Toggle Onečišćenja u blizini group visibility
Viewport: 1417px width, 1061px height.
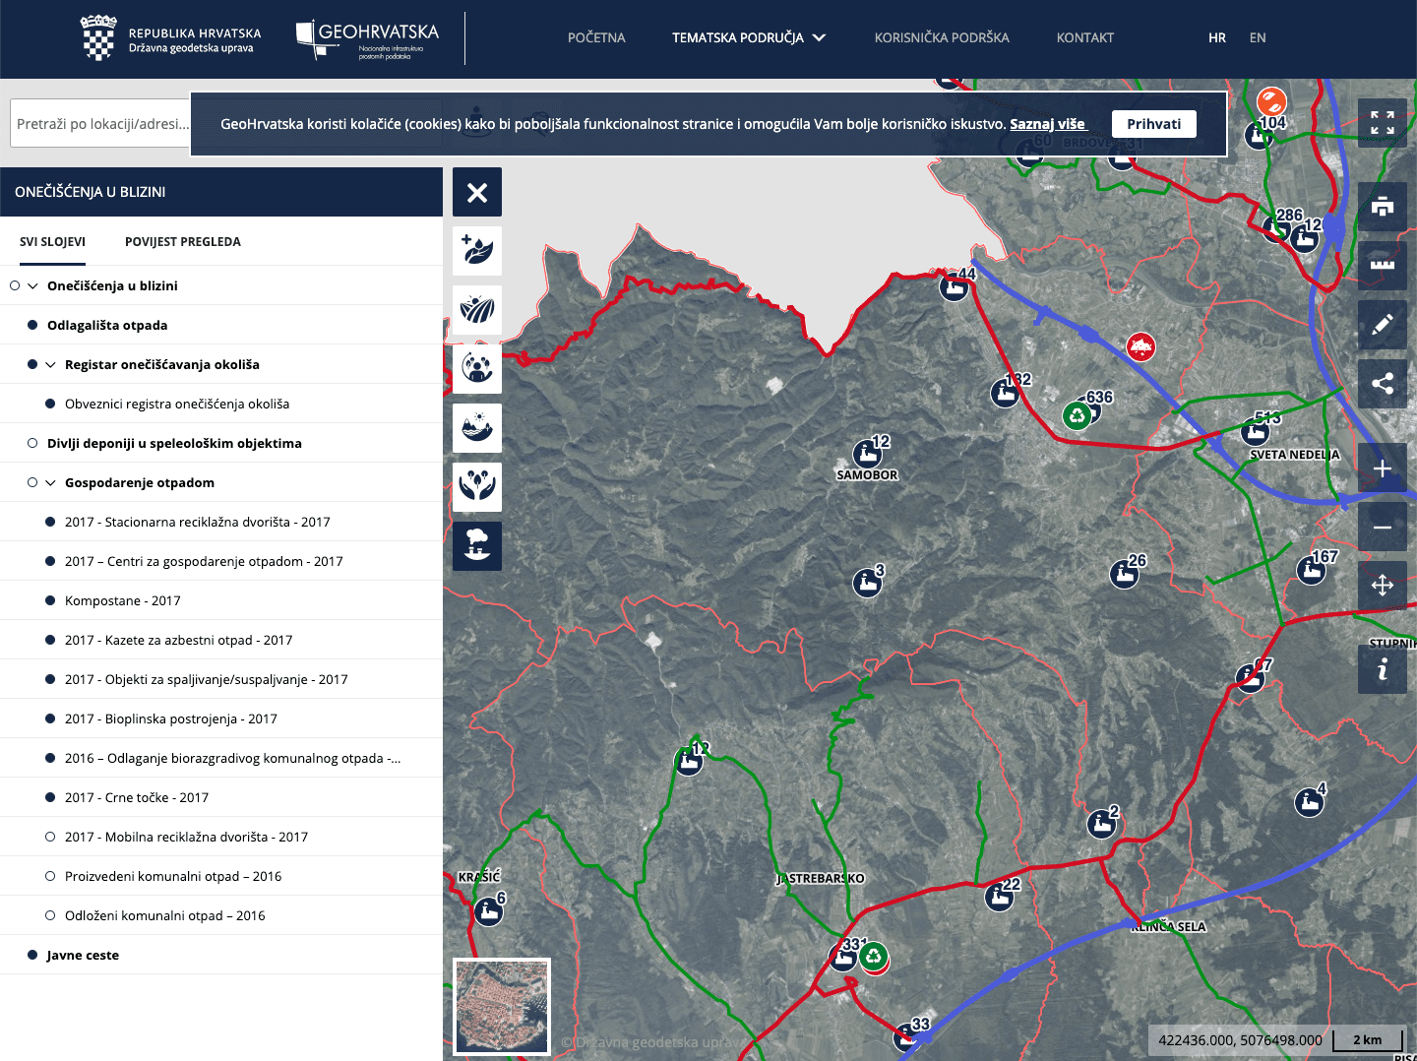(x=15, y=285)
